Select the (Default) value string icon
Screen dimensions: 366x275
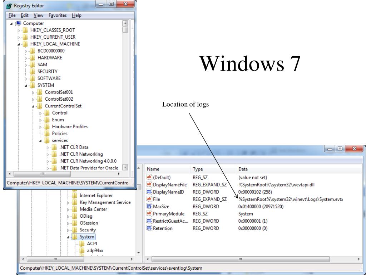(x=149, y=177)
